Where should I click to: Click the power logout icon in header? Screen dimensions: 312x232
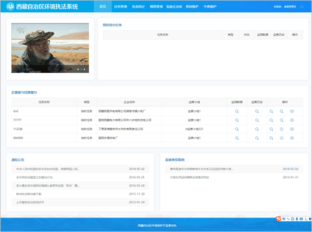(302, 7)
